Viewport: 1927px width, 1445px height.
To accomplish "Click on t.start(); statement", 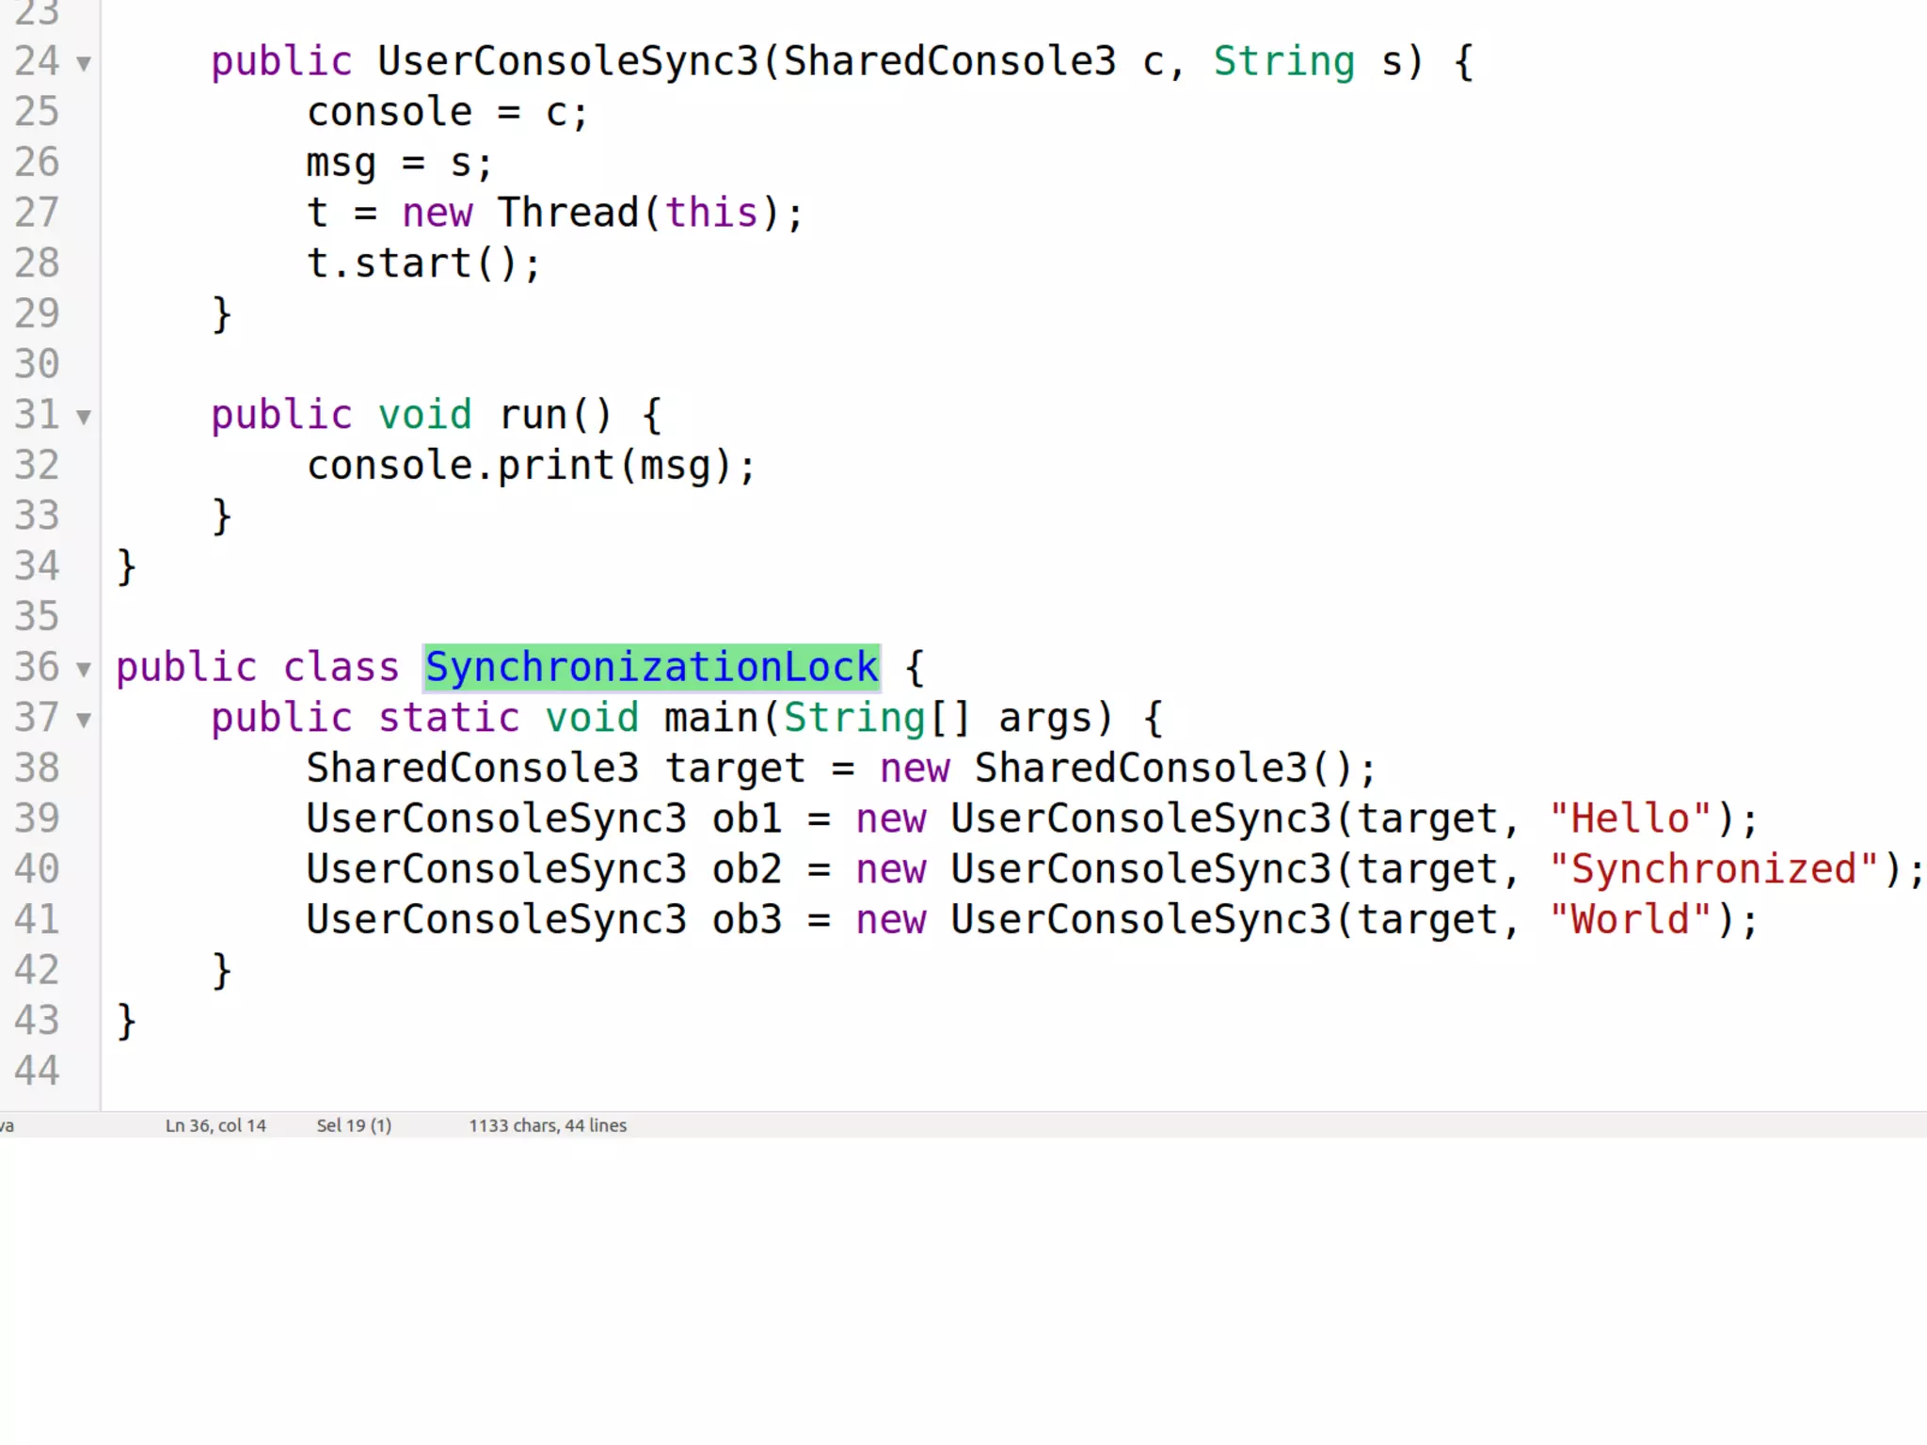I will coord(423,263).
